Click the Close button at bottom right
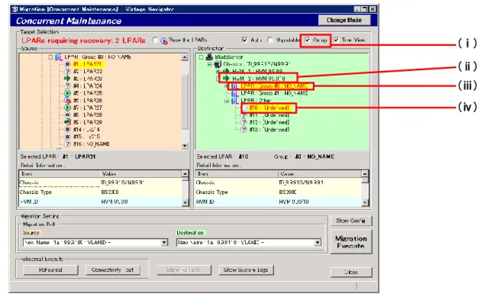 351,272
